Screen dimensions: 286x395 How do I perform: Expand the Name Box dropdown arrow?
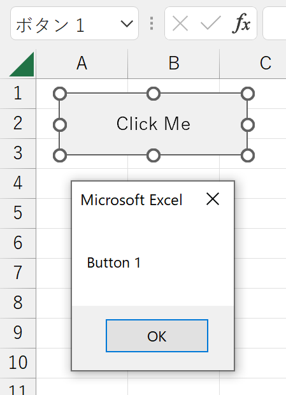(127, 24)
